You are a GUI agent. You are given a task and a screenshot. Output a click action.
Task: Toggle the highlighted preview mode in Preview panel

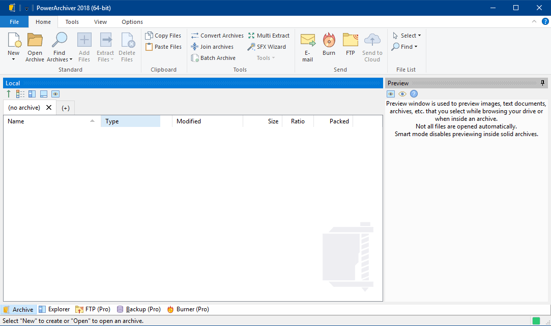pos(391,94)
